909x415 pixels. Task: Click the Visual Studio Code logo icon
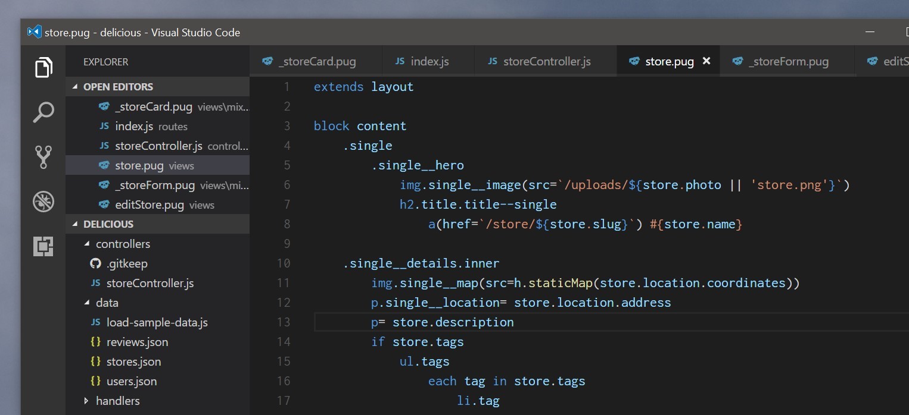click(x=34, y=32)
